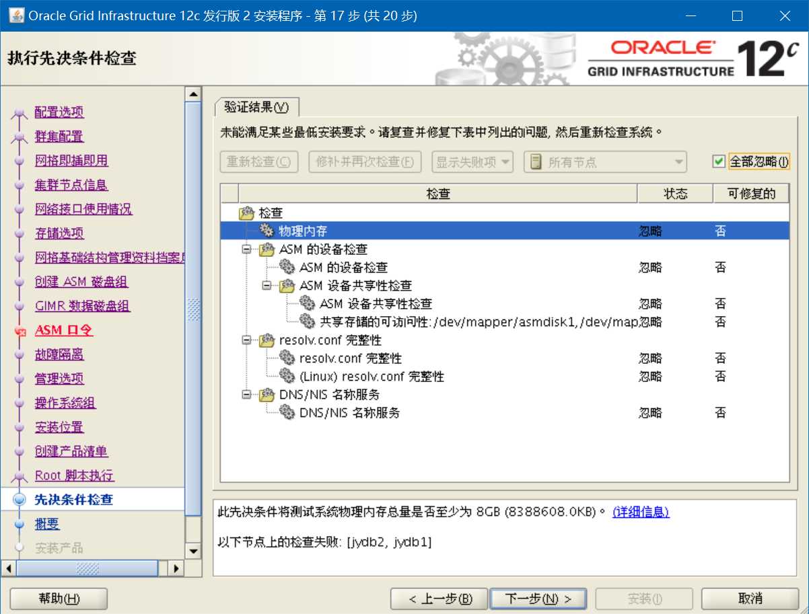Select the 检查 root tree node
This screenshot has width=809, height=614.
pos(271,213)
